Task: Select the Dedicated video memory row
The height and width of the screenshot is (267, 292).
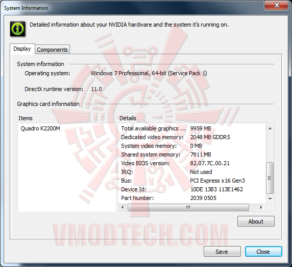Action: point(192,137)
